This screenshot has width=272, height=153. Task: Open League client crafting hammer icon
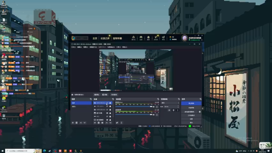[156, 38]
